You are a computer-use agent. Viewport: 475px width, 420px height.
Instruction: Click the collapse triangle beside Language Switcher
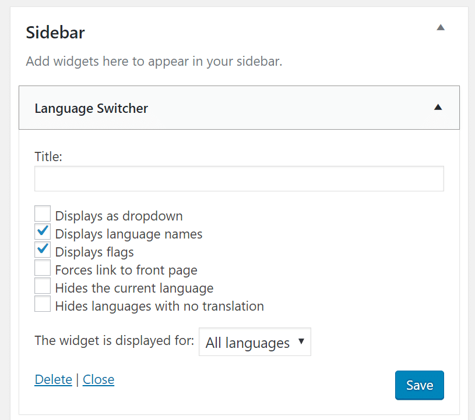pyautogui.click(x=438, y=107)
